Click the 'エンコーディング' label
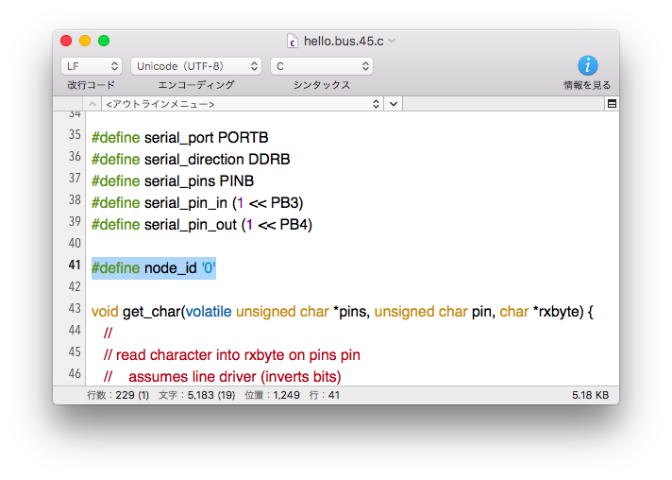Viewport: 672px width, 480px height. (x=196, y=85)
